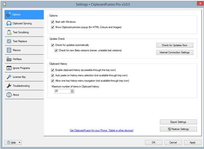
Task: Click the Ignore Programs window icon
Action: [x=9, y=68]
